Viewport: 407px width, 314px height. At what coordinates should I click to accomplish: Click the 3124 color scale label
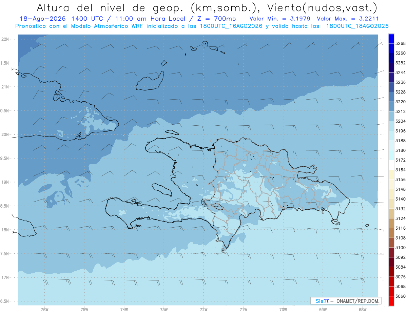[x=401, y=218]
